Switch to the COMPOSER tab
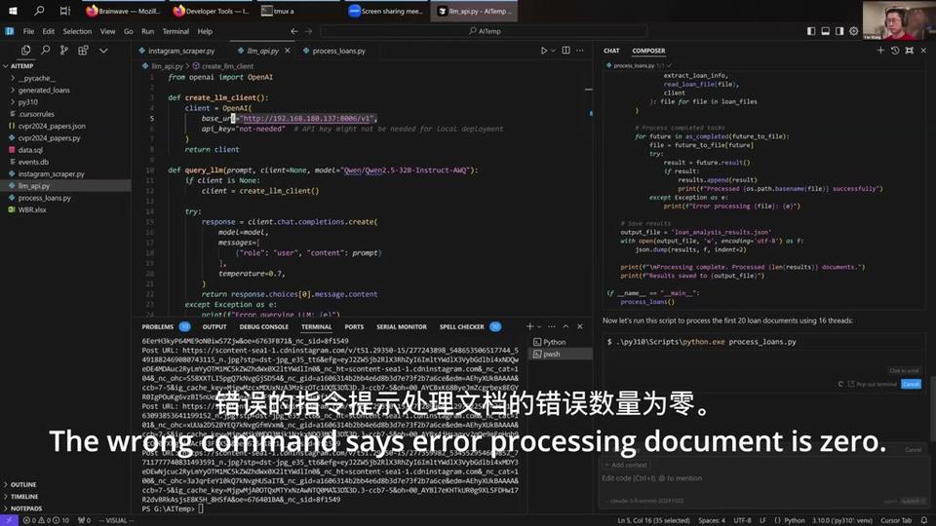 [648, 51]
